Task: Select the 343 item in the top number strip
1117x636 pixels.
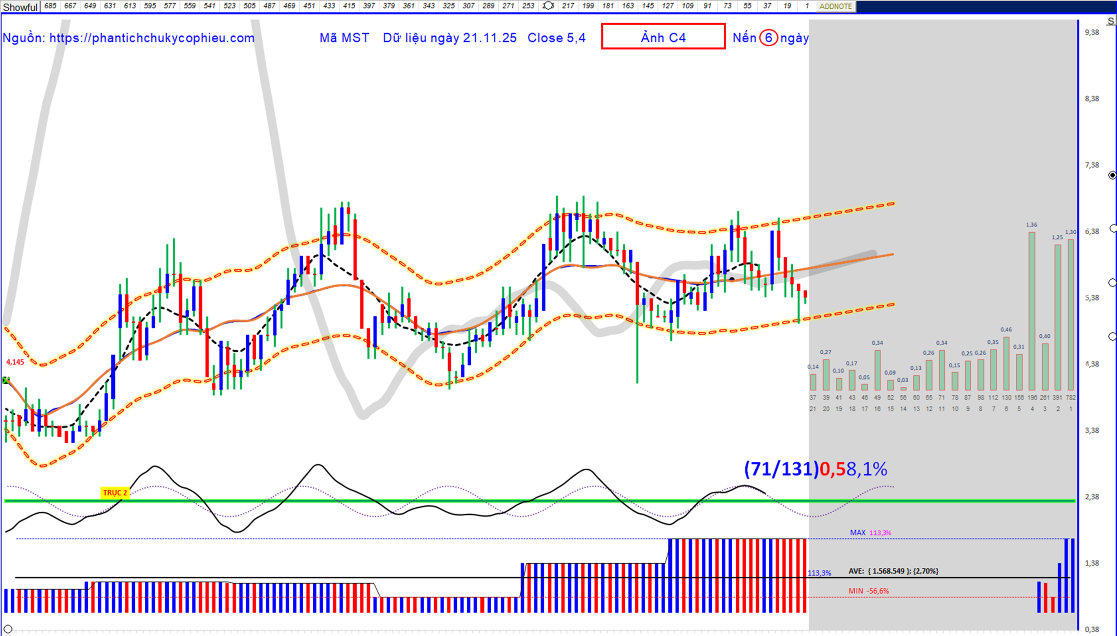Action: tap(428, 6)
